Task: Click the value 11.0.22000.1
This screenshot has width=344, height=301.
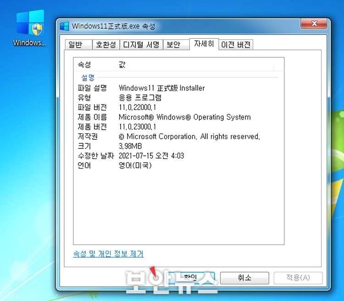Action: click(x=138, y=107)
